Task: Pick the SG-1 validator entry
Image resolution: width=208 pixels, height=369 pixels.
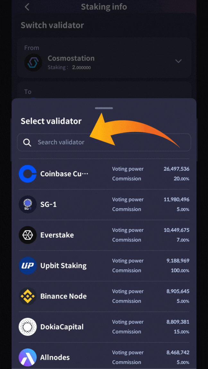Action: 48,204
